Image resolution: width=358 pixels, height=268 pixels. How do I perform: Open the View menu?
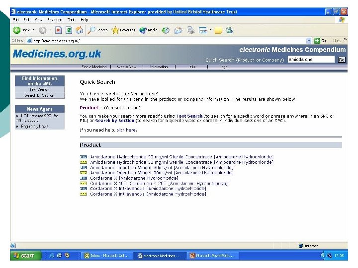click(38, 19)
